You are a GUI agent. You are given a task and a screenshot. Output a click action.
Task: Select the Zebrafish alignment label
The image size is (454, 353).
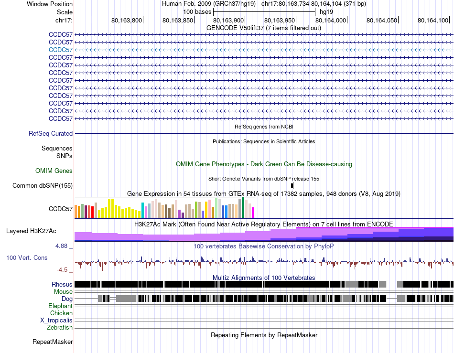pyautogui.click(x=60, y=328)
